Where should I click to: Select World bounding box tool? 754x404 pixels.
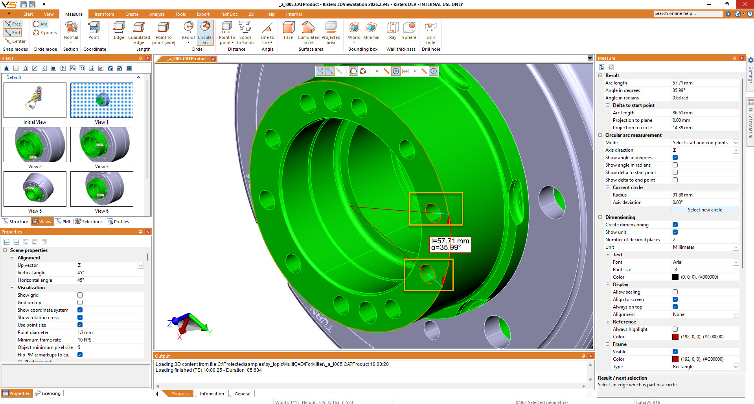pyautogui.click(x=354, y=33)
